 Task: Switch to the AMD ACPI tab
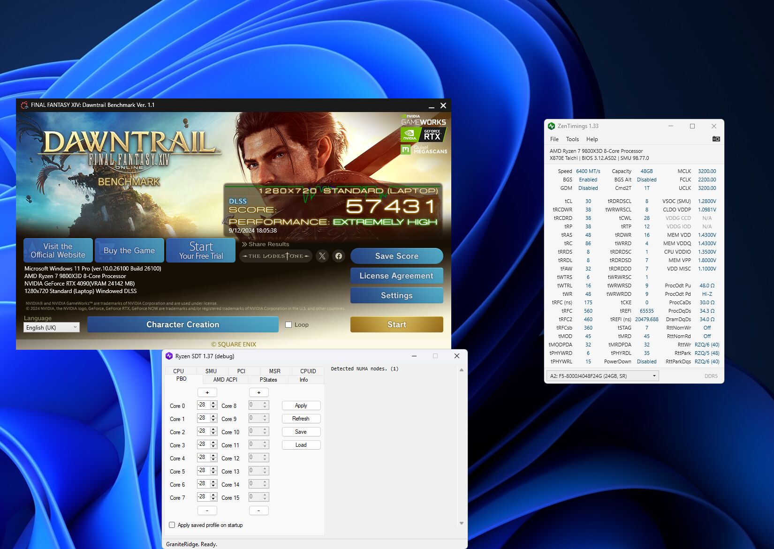(225, 380)
